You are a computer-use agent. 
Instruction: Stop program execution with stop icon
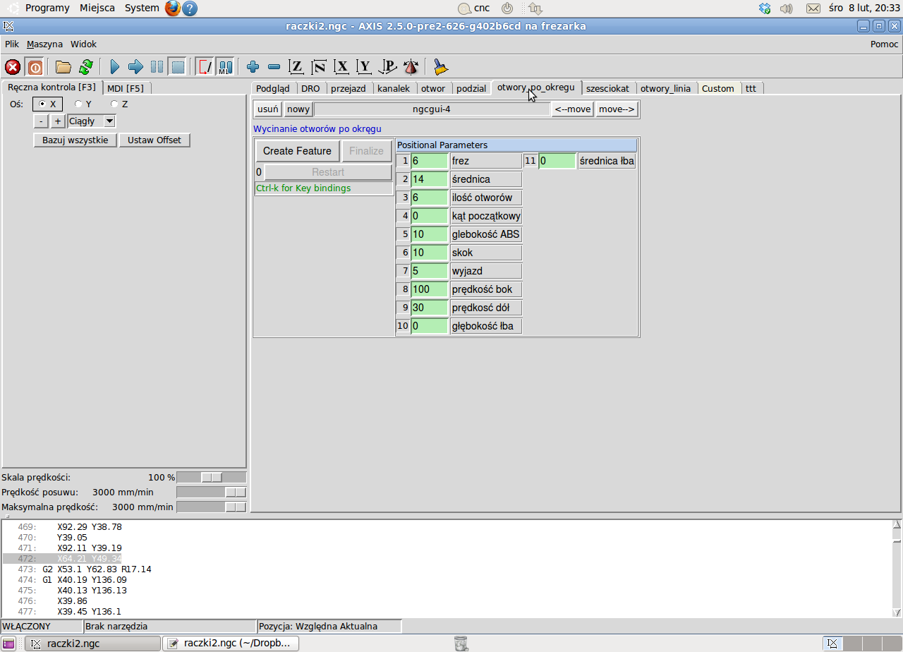(x=178, y=67)
